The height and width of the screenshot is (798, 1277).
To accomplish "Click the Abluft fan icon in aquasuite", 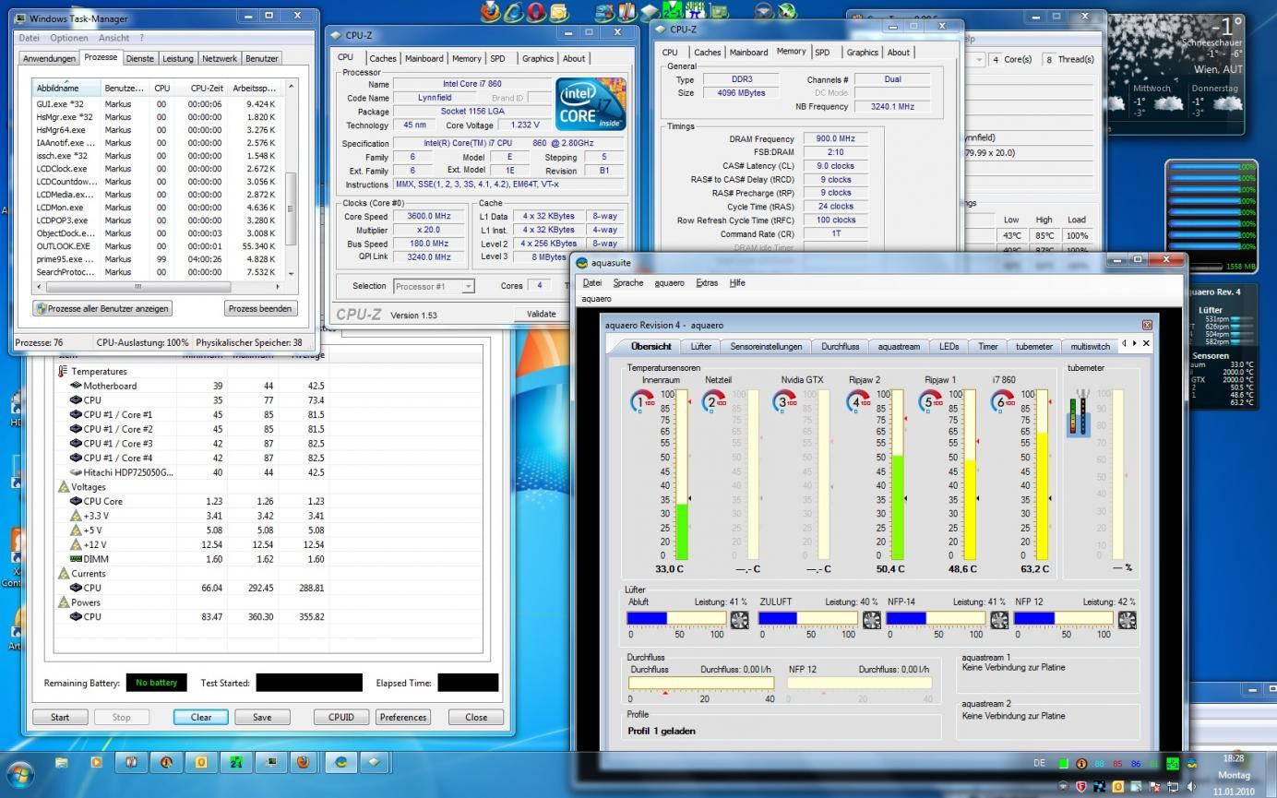I will pyautogui.click(x=739, y=620).
